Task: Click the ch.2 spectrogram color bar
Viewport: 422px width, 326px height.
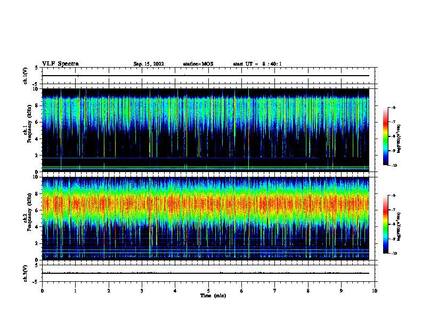Action: (385, 224)
